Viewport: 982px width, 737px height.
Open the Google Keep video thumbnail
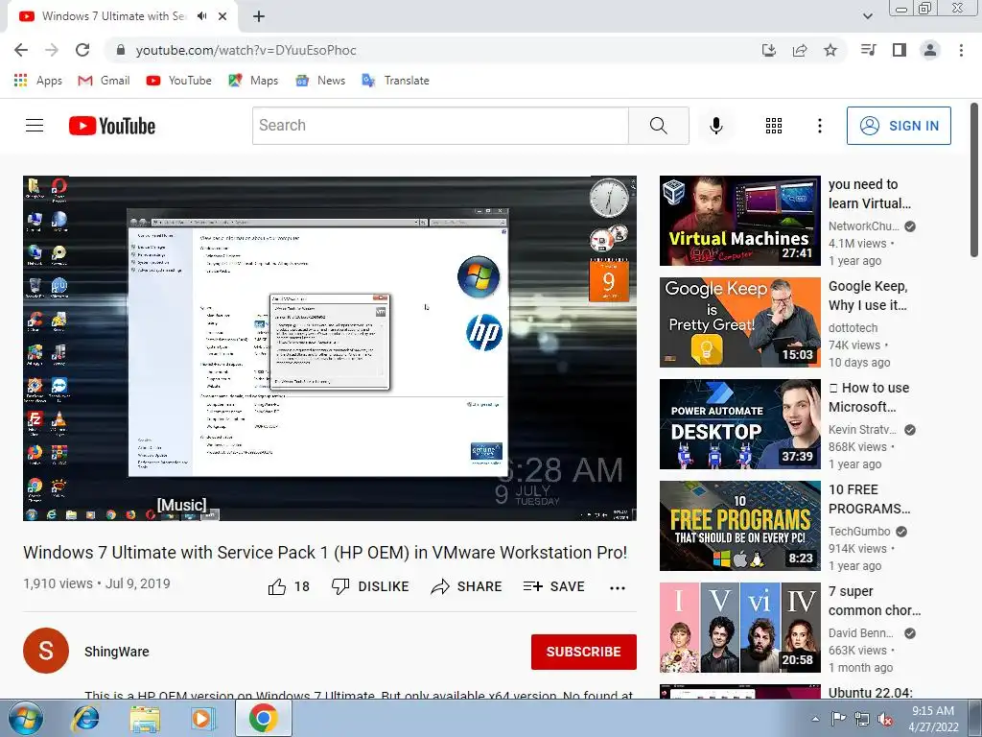[739, 322]
